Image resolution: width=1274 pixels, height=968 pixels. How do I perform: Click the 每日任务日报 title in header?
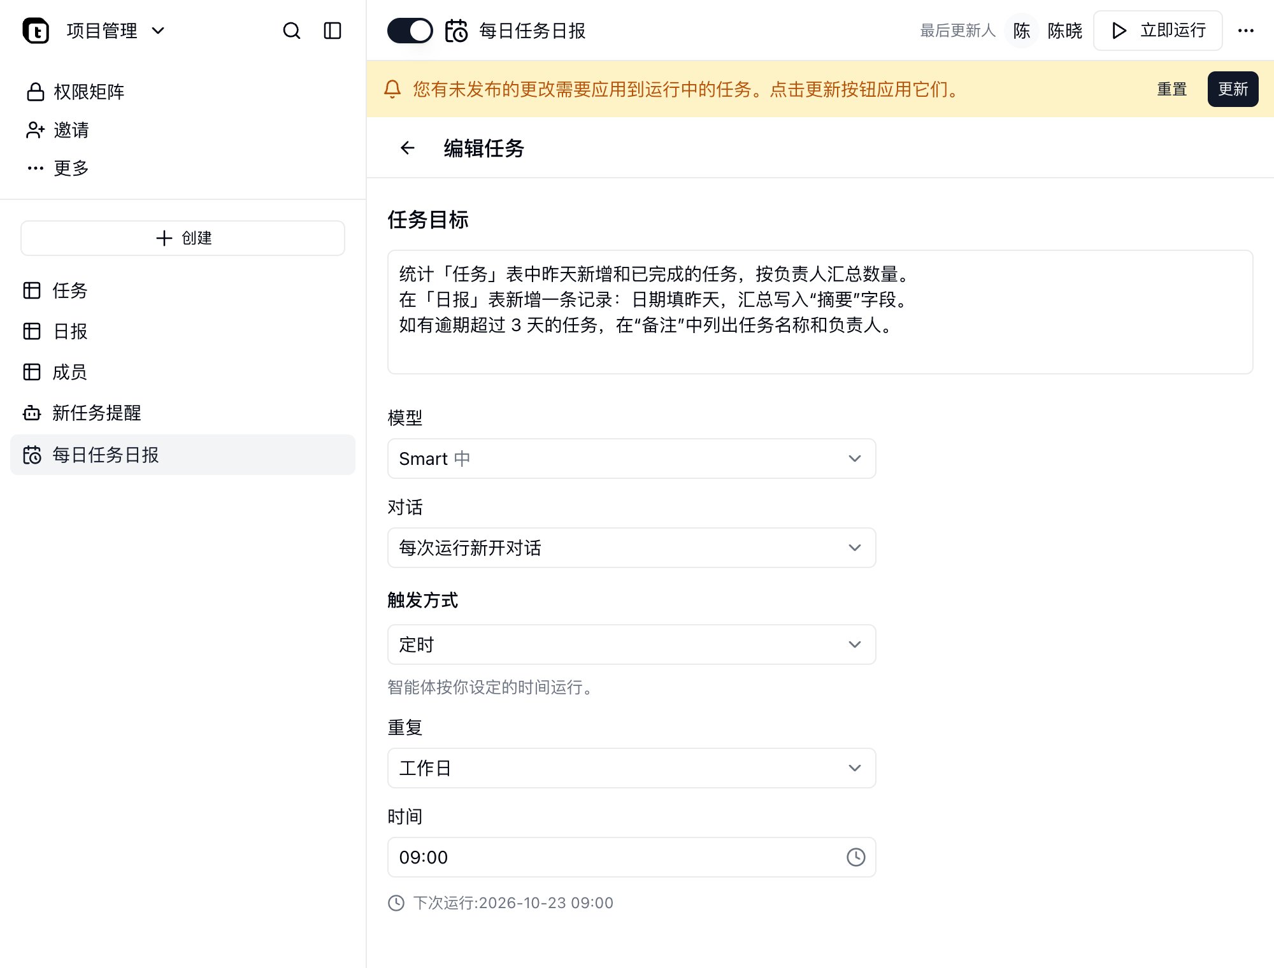tap(533, 31)
